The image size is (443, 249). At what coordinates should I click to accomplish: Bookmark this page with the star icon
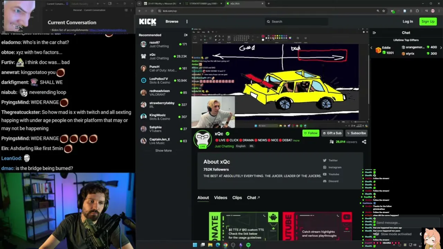point(383,11)
